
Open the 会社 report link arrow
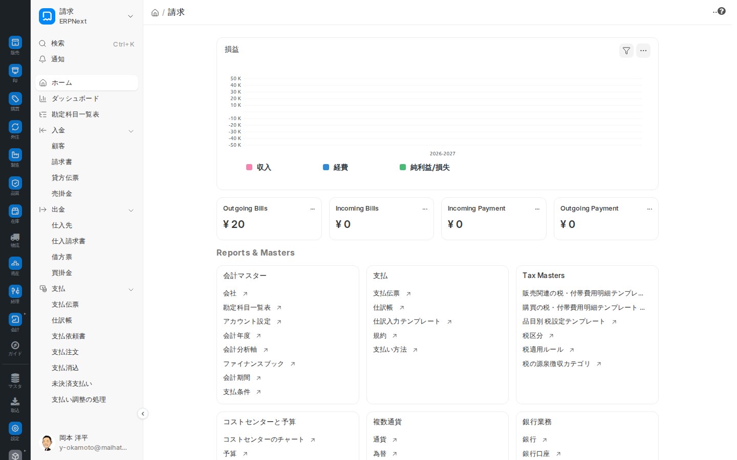point(245,294)
